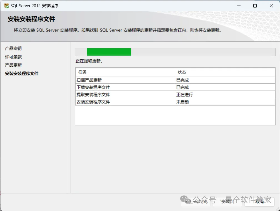280x211 pixels.
Task: Select the 扫描产品更新 task row
Action: pos(175,80)
